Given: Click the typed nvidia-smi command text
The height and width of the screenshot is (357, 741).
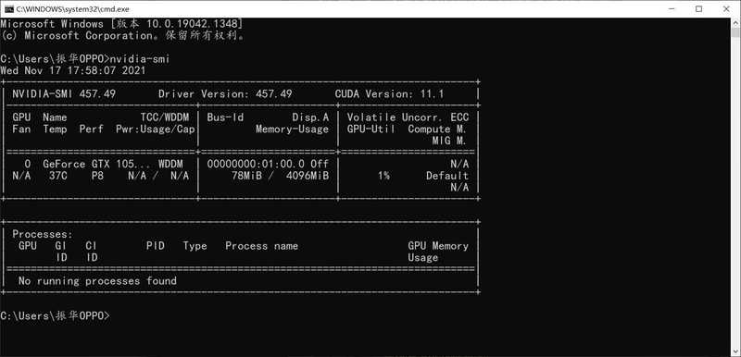Looking at the screenshot, I should click(140, 59).
